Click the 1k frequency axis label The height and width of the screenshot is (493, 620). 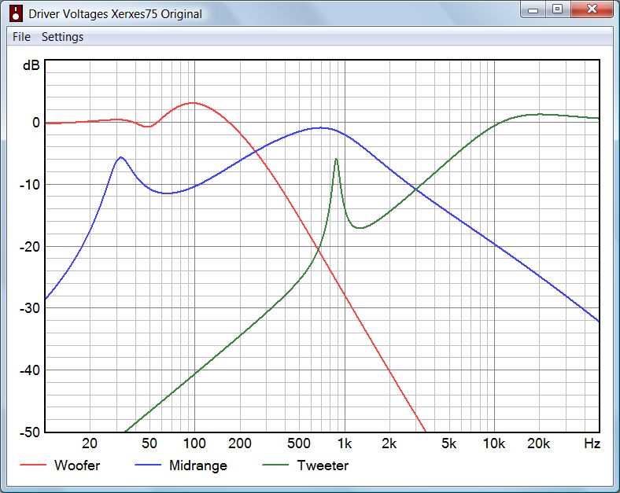(345, 443)
